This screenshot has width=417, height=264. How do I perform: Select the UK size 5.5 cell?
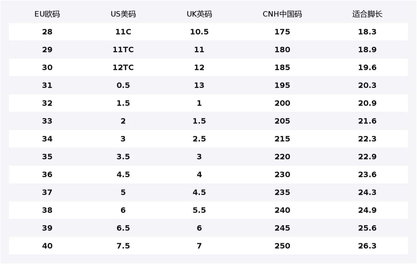tap(199, 210)
